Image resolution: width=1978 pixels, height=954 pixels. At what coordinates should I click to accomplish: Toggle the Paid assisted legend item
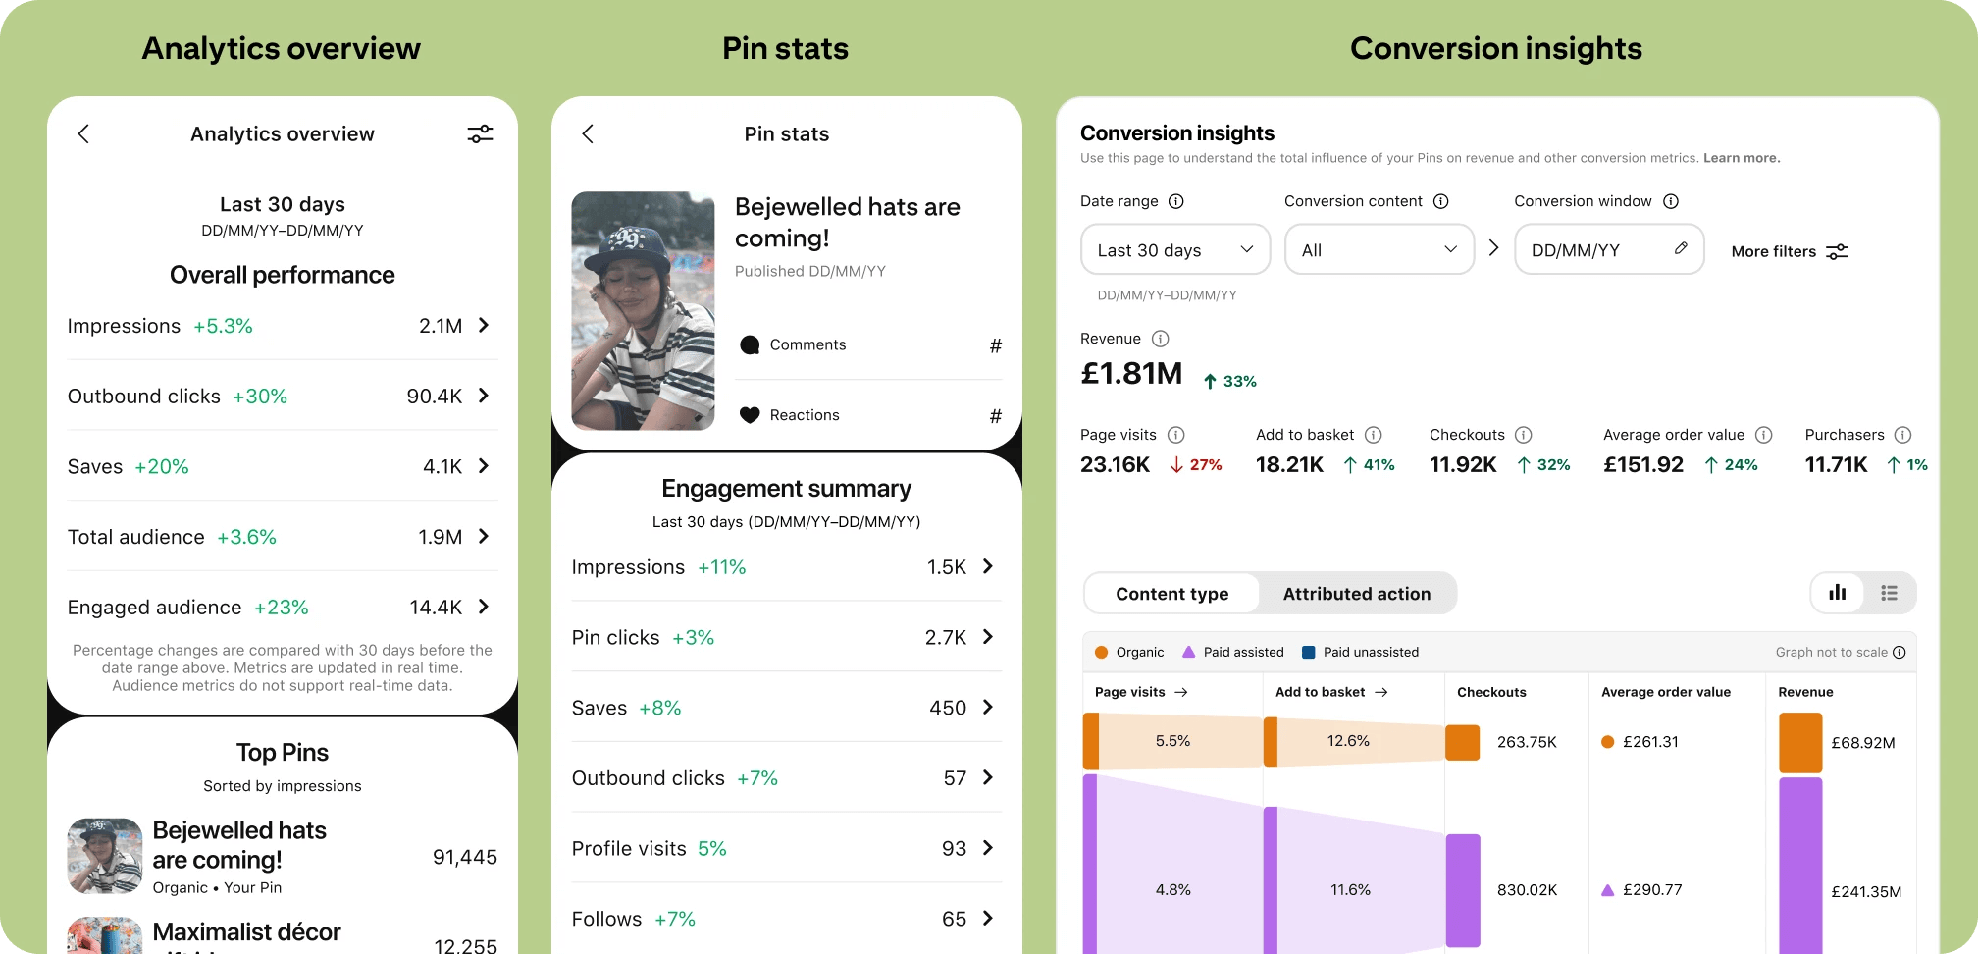tap(1232, 652)
